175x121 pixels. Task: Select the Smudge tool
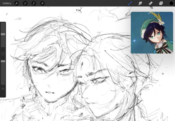click(140, 3)
